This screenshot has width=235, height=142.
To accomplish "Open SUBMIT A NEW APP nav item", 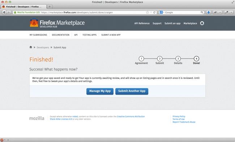I will tap(111, 35).
